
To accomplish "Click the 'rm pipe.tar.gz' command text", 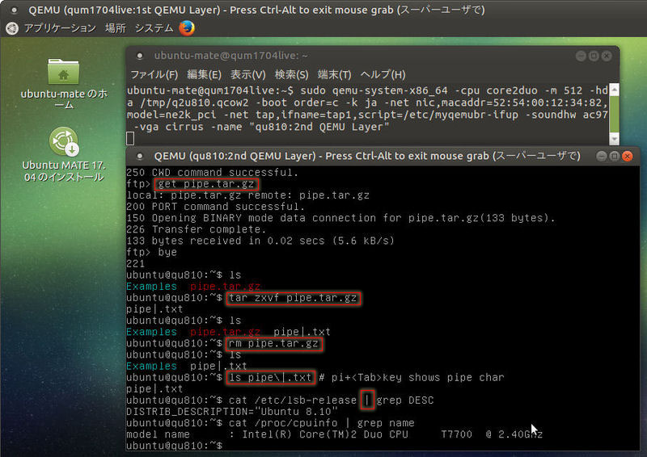I will coord(274,344).
